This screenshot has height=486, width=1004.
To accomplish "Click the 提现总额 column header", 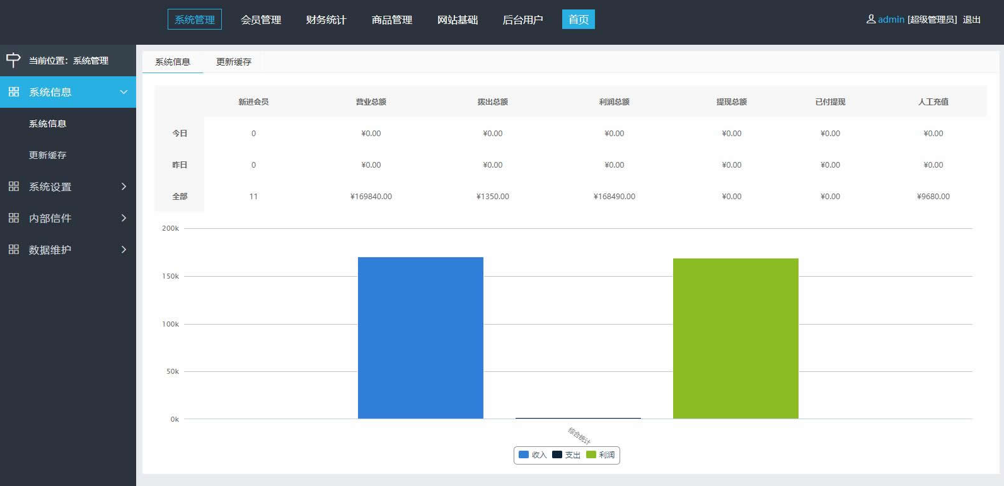I will pyautogui.click(x=732, y=101).
